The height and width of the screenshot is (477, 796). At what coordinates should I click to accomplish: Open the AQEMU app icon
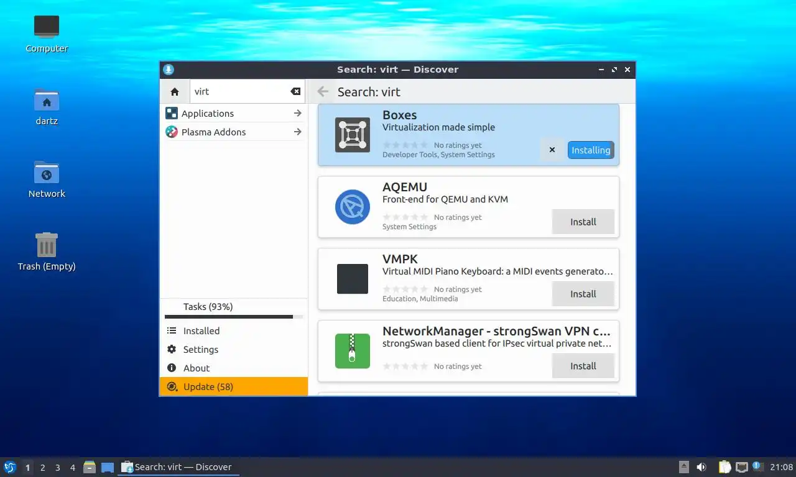(353, 207)
